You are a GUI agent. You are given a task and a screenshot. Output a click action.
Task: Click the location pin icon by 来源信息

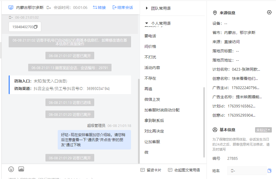215,13
